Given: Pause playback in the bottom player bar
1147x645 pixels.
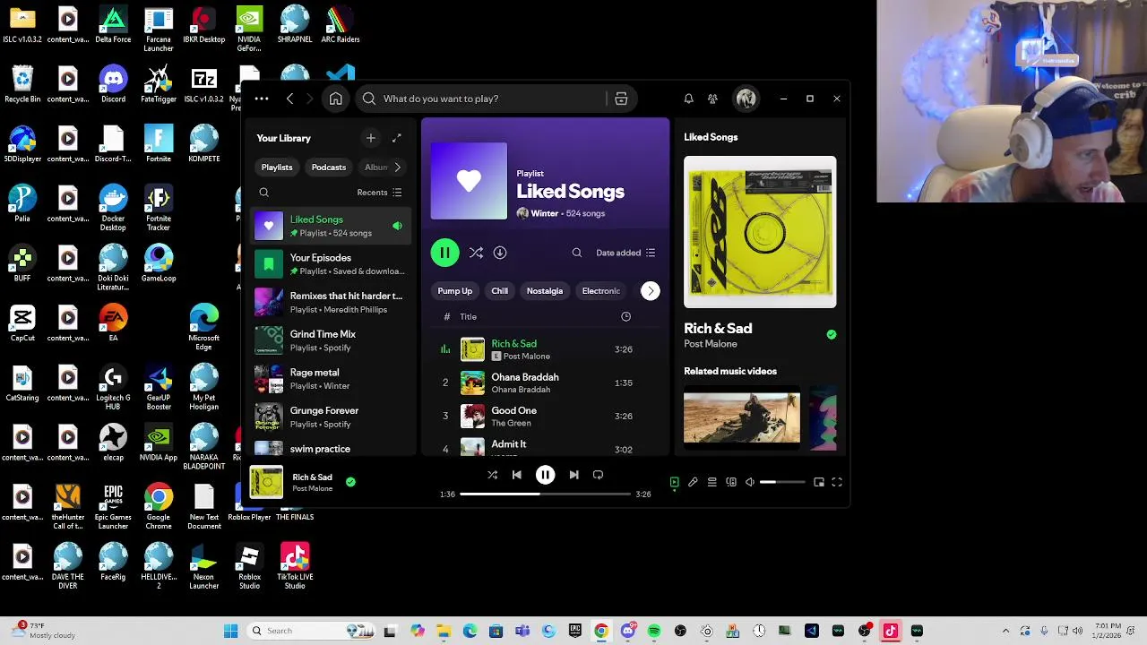Looking at the screenshot, I should [545, 475].
